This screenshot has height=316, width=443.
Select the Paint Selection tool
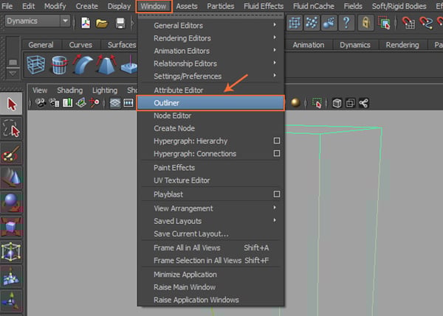coord(11,154)
